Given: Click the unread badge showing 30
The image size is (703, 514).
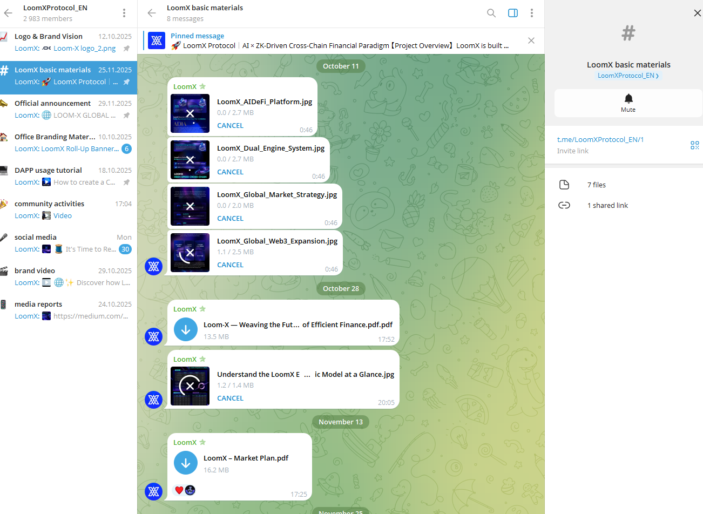Looking at the screenshot, I should coord(125,249).
